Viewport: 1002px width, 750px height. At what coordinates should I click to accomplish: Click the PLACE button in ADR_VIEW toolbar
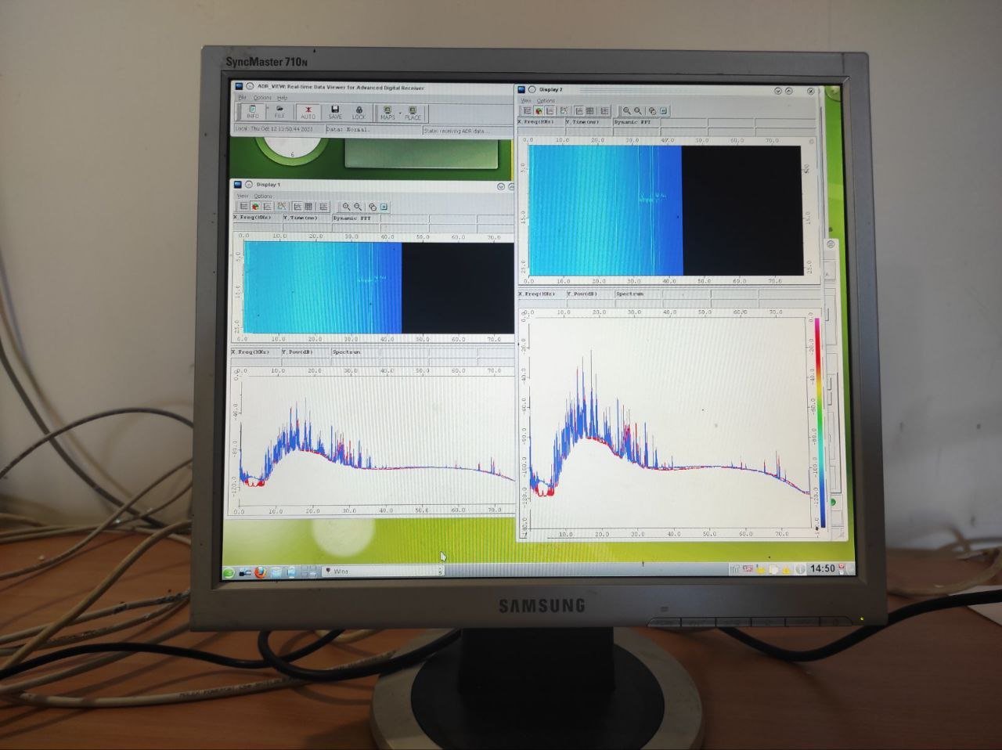(413, 112)
